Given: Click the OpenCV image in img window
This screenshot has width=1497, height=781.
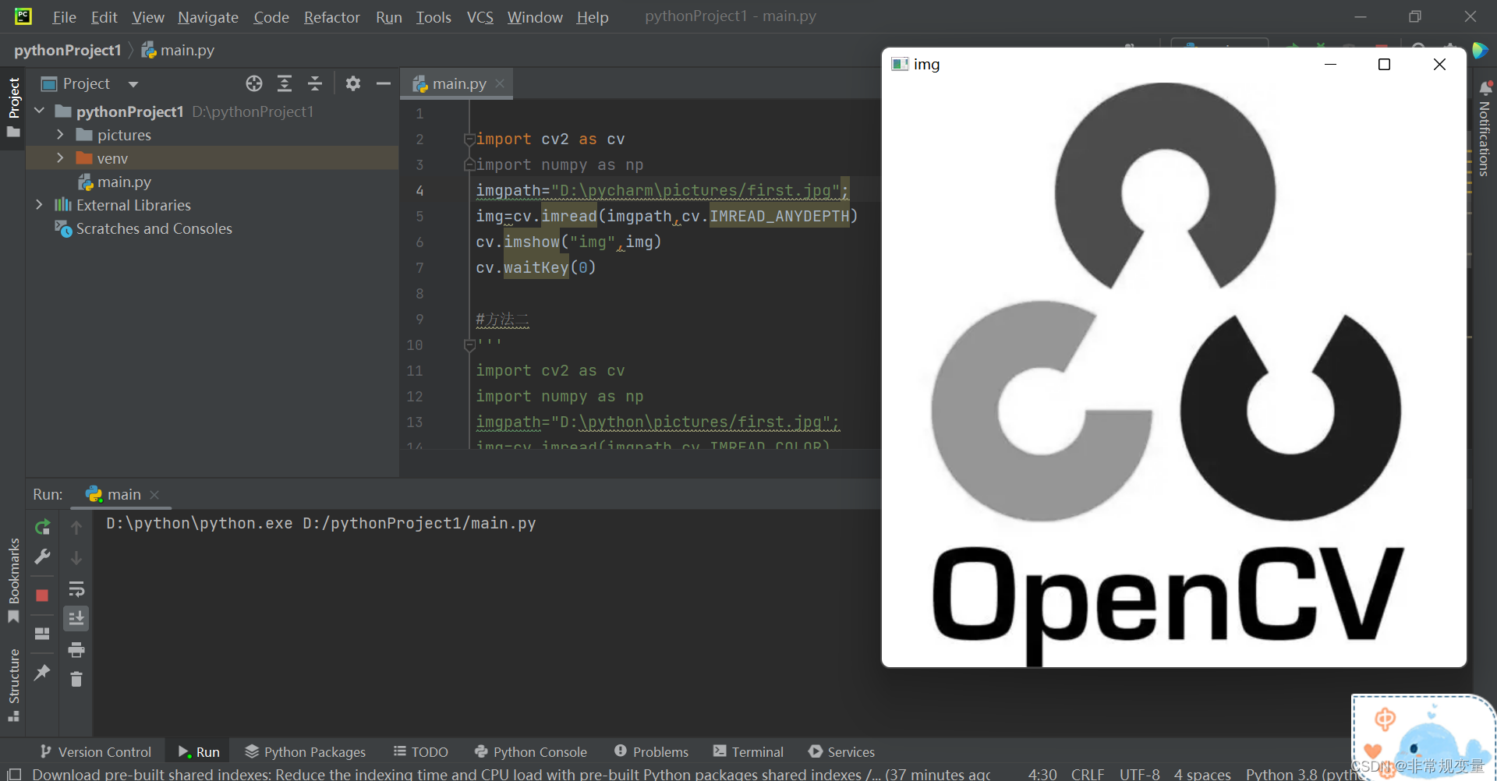Looking at the screenshot, I should 1173,373.
